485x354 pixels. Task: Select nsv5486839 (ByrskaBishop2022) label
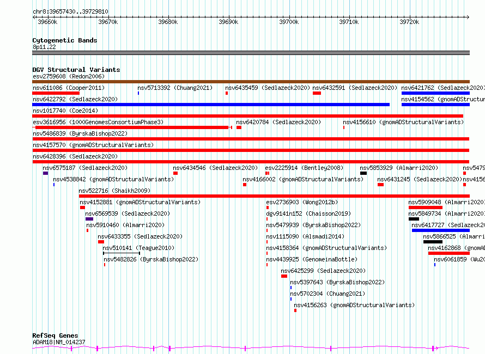(80, 133)
